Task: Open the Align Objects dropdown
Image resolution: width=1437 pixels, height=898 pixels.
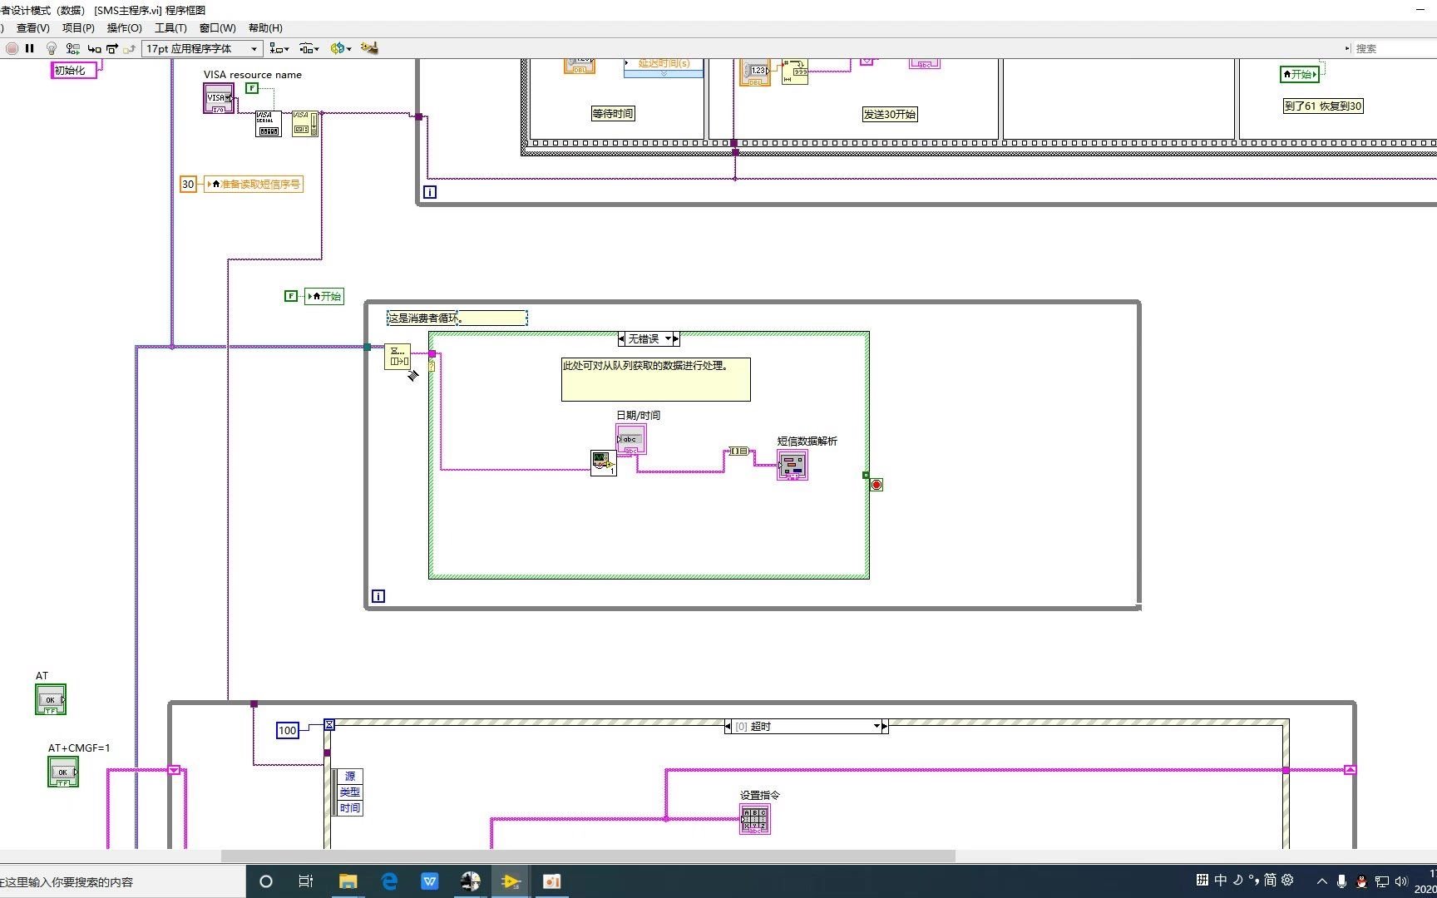Action: pos(279,48)
